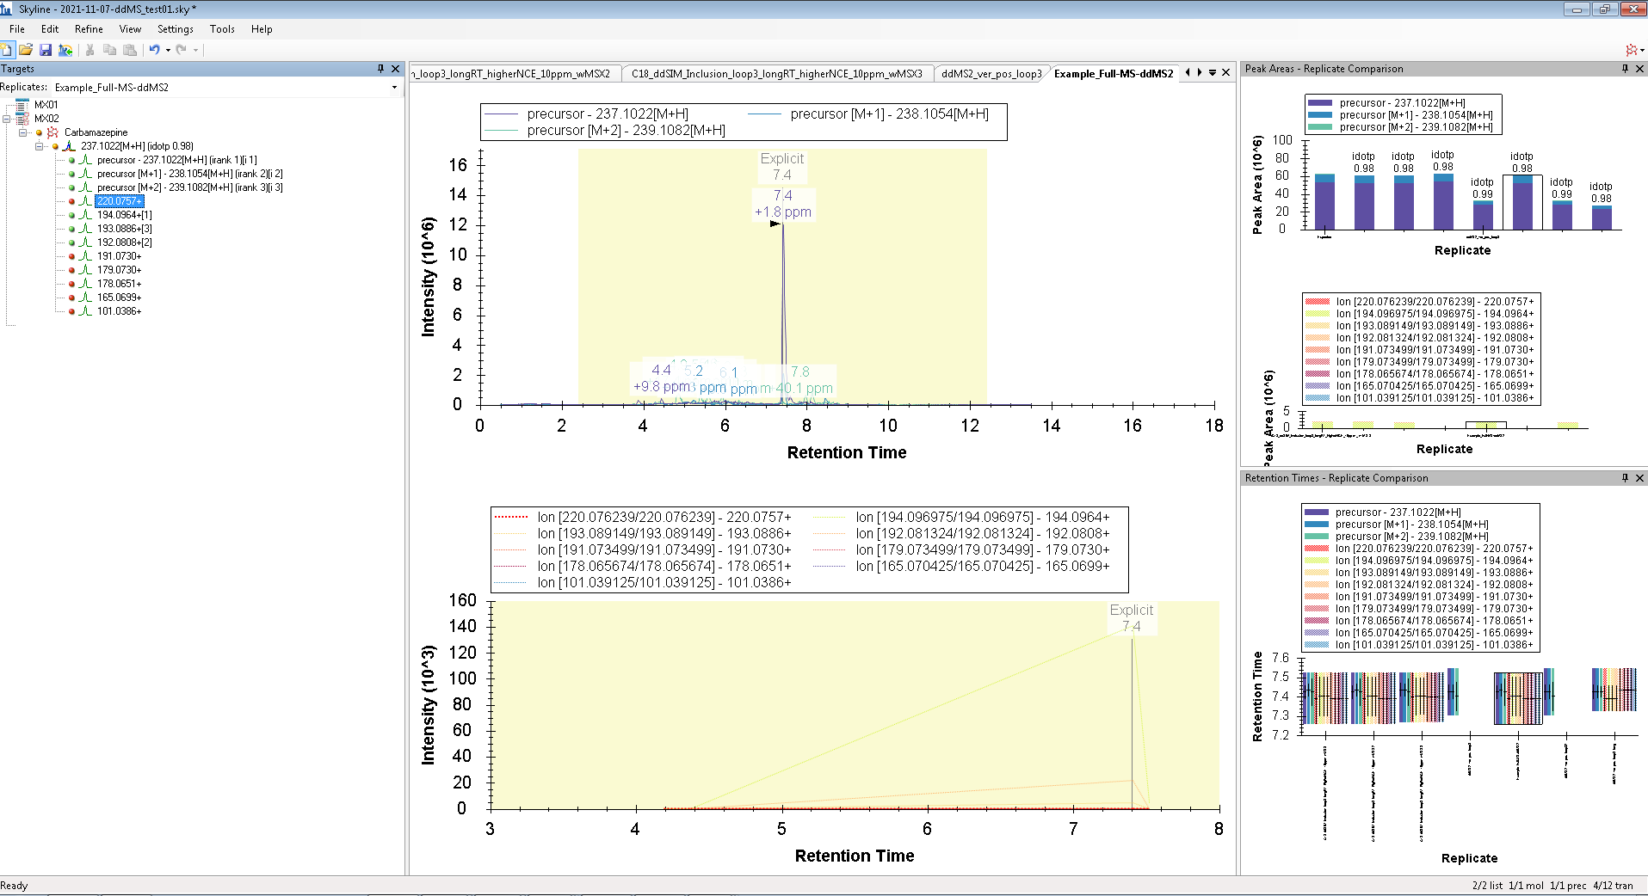1648x896 pixels.
Task: Close the Retention Times panel with its X
Action: (x=1639, y=478)
